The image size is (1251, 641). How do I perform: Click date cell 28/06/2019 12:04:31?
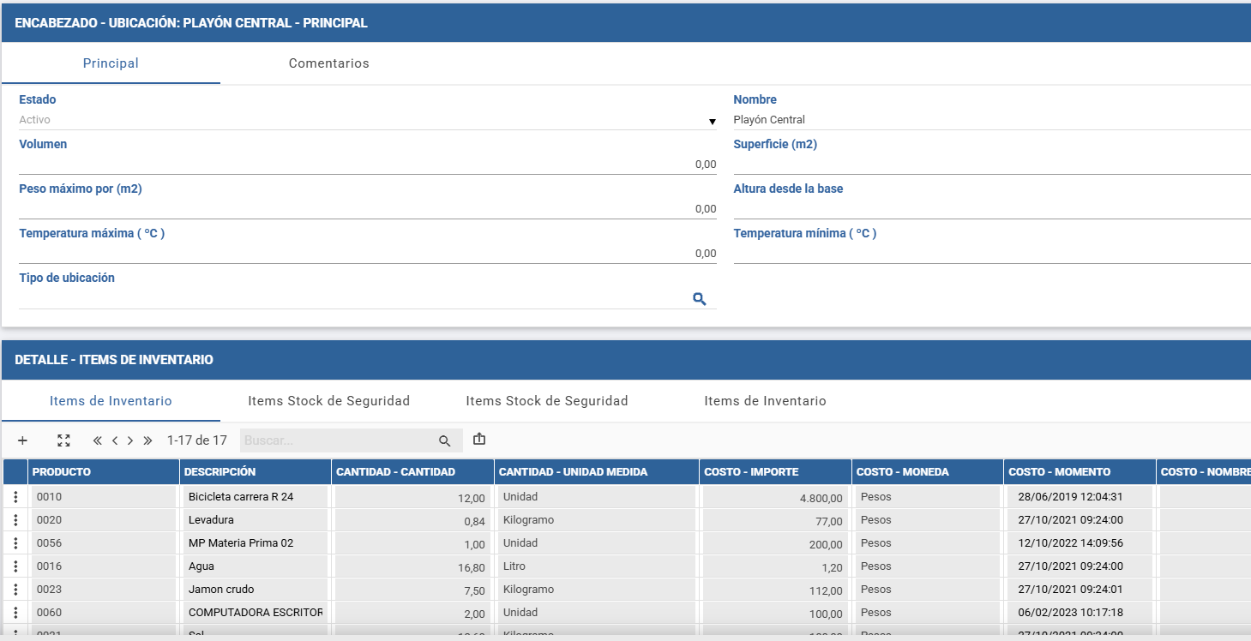pos(1080,497)
